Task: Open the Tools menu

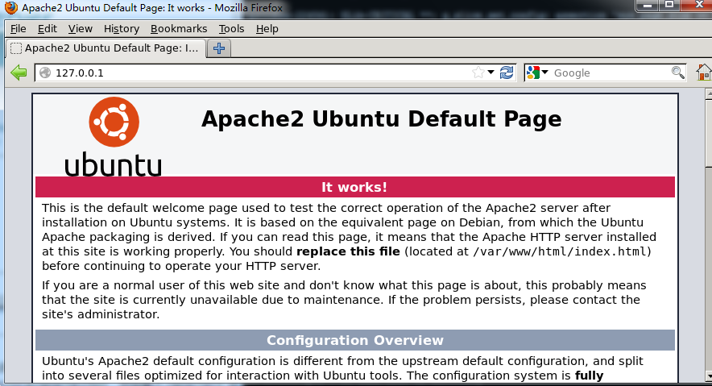Action: [x=232, y=29]
